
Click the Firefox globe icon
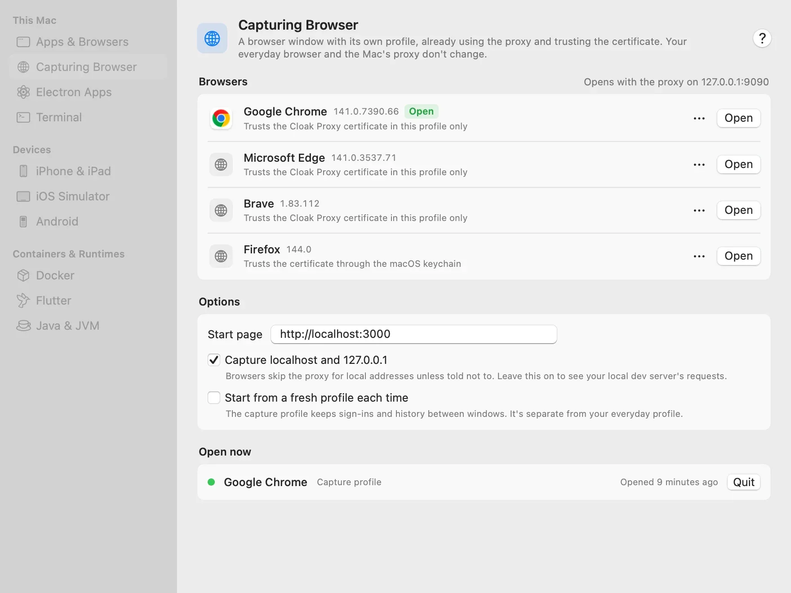coord(221,256)
